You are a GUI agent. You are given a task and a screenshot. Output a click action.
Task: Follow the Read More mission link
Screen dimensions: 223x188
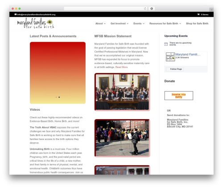pos(121,67)
